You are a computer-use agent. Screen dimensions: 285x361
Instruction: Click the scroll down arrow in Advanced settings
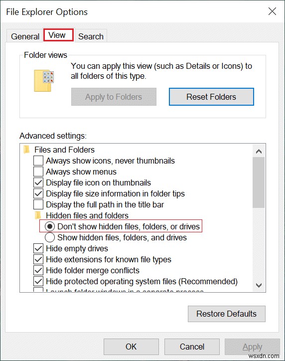(x=259, y=285)
